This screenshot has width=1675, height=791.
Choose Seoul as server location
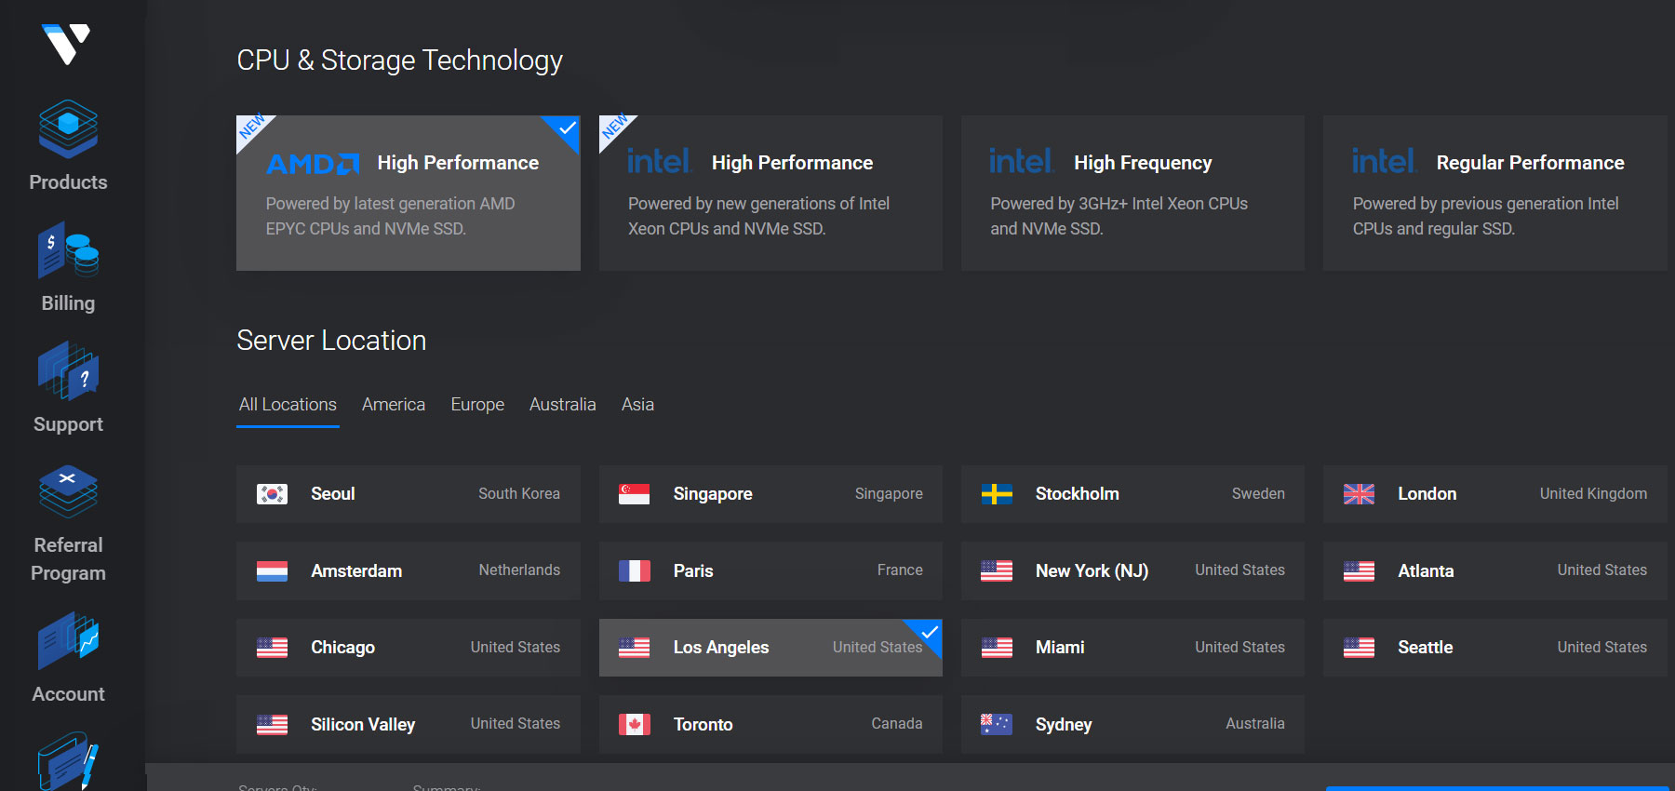409,494
